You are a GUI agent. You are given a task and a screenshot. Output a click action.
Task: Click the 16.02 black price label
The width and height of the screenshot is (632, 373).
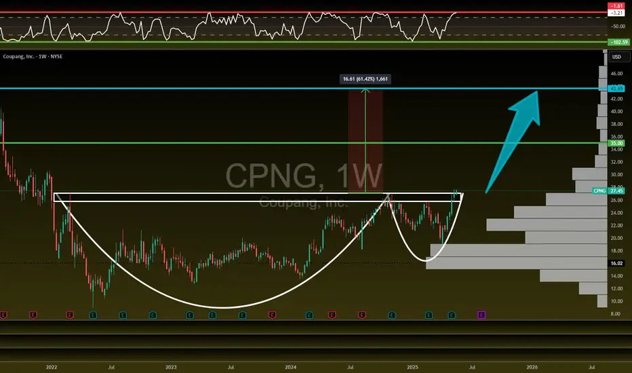(x=616, y=263)
